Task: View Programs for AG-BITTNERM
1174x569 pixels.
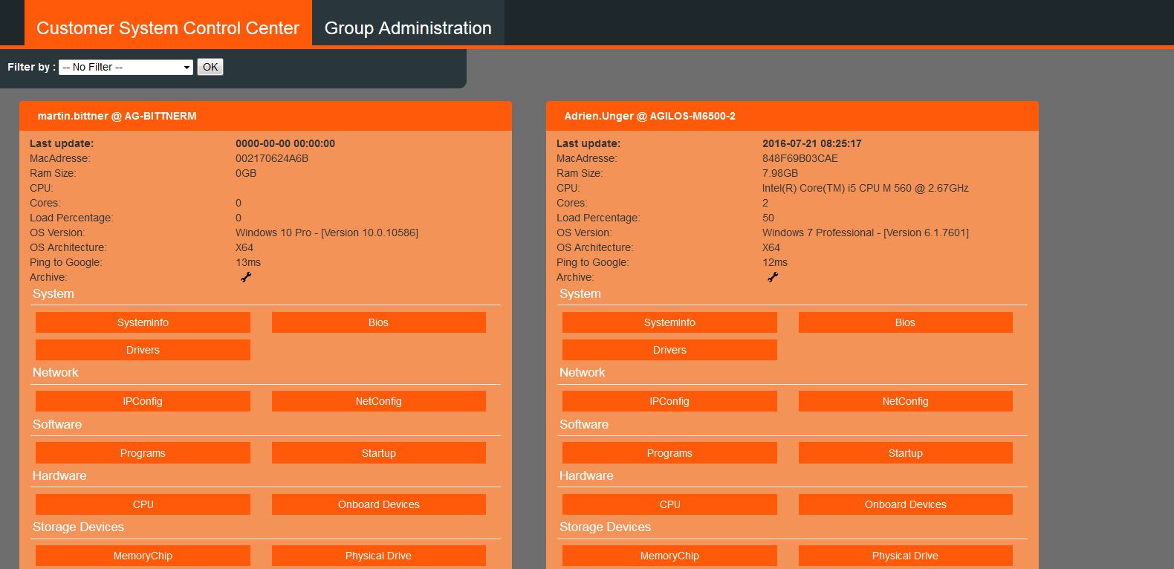Action: click(143, 453)
